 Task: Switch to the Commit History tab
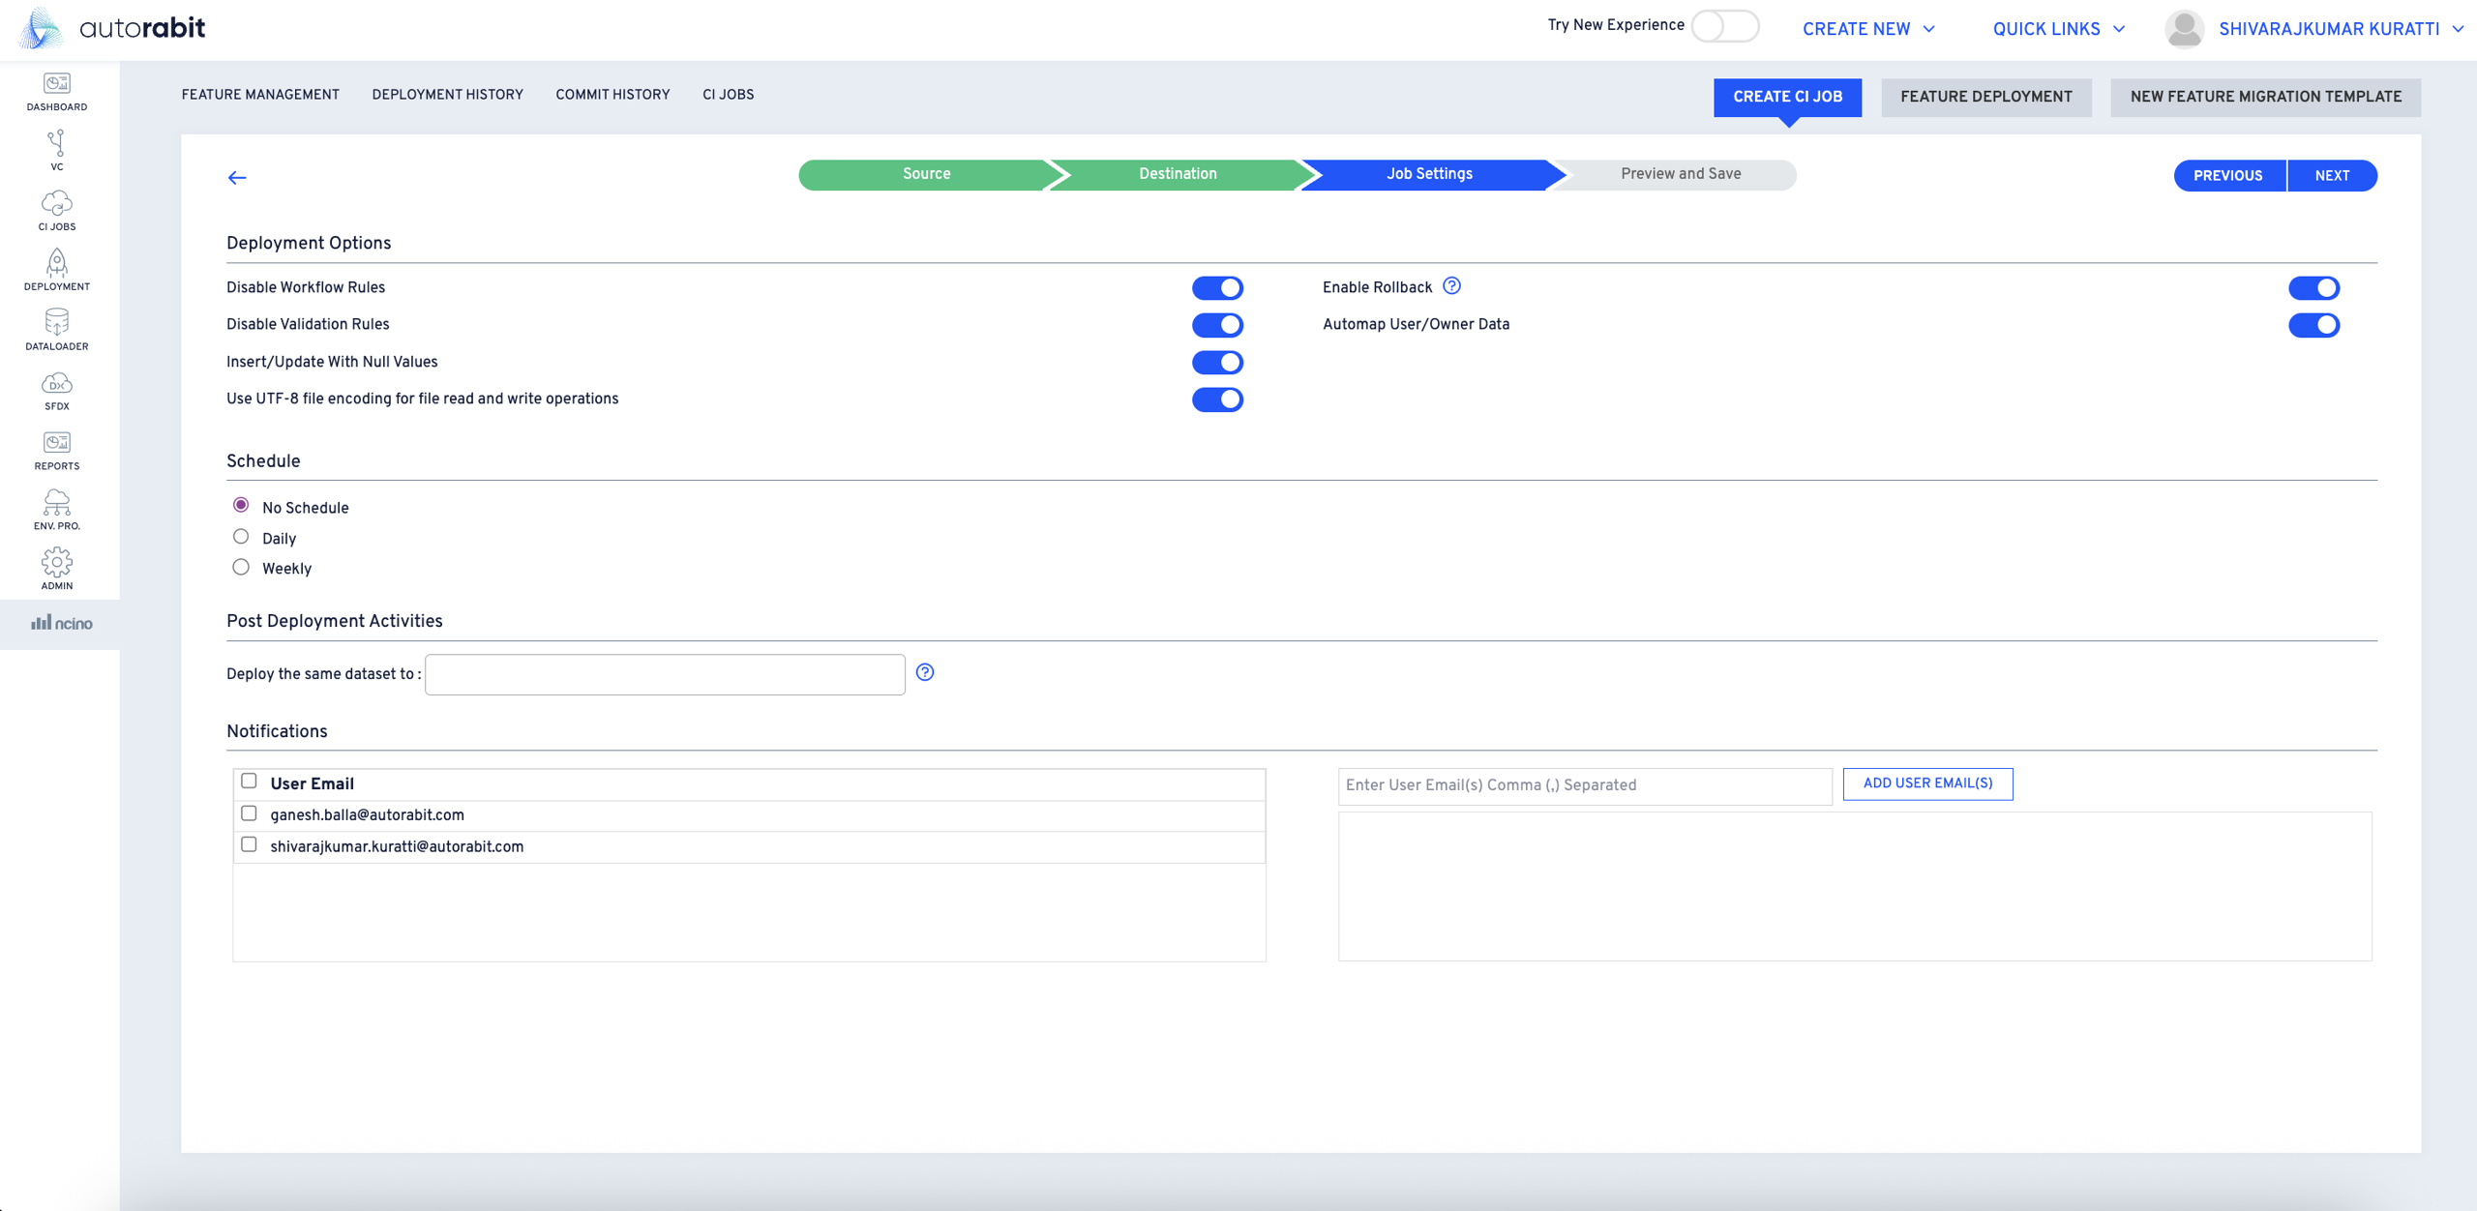tap(612, 95)
